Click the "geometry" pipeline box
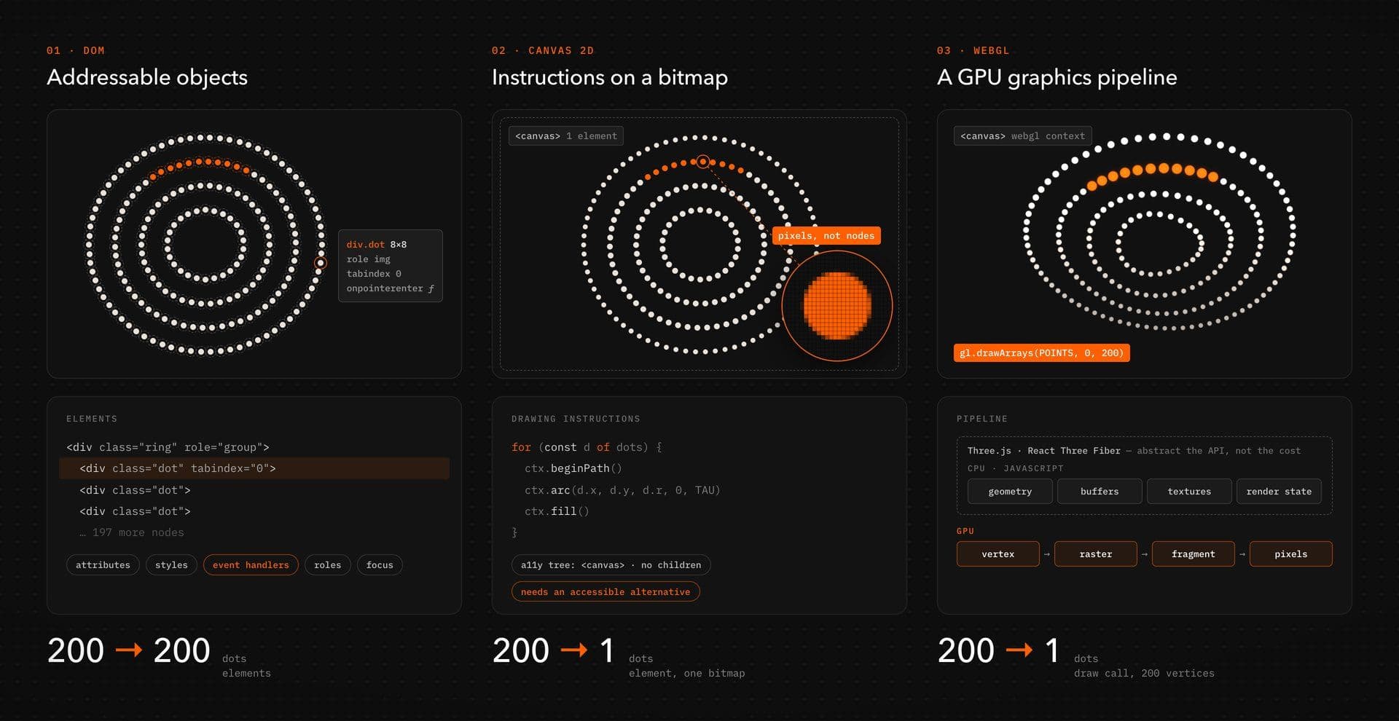 tap(1010, 492)
